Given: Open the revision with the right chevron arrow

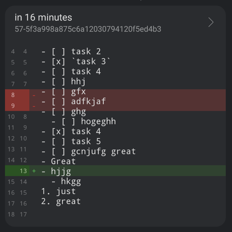Looking at the screenshot, I should pos(211,22).
